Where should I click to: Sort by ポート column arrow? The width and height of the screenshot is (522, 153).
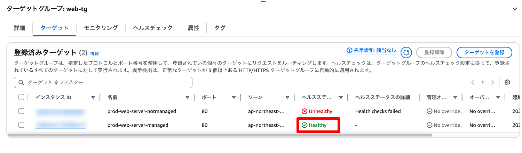[234, 97]
